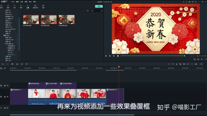Image resolution: width=207 pixels, height=116 pixels.
Task: Click the undo arrow icon
Action: [x=3, y=64]
